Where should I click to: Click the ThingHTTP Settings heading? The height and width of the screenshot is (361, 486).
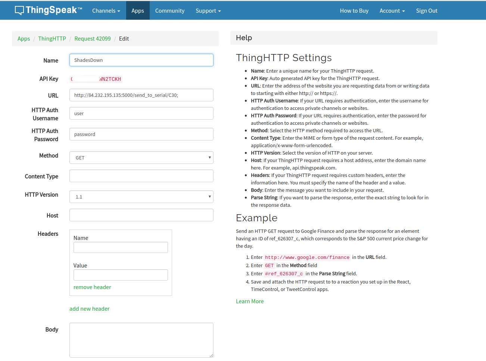(x=284, y=58)
